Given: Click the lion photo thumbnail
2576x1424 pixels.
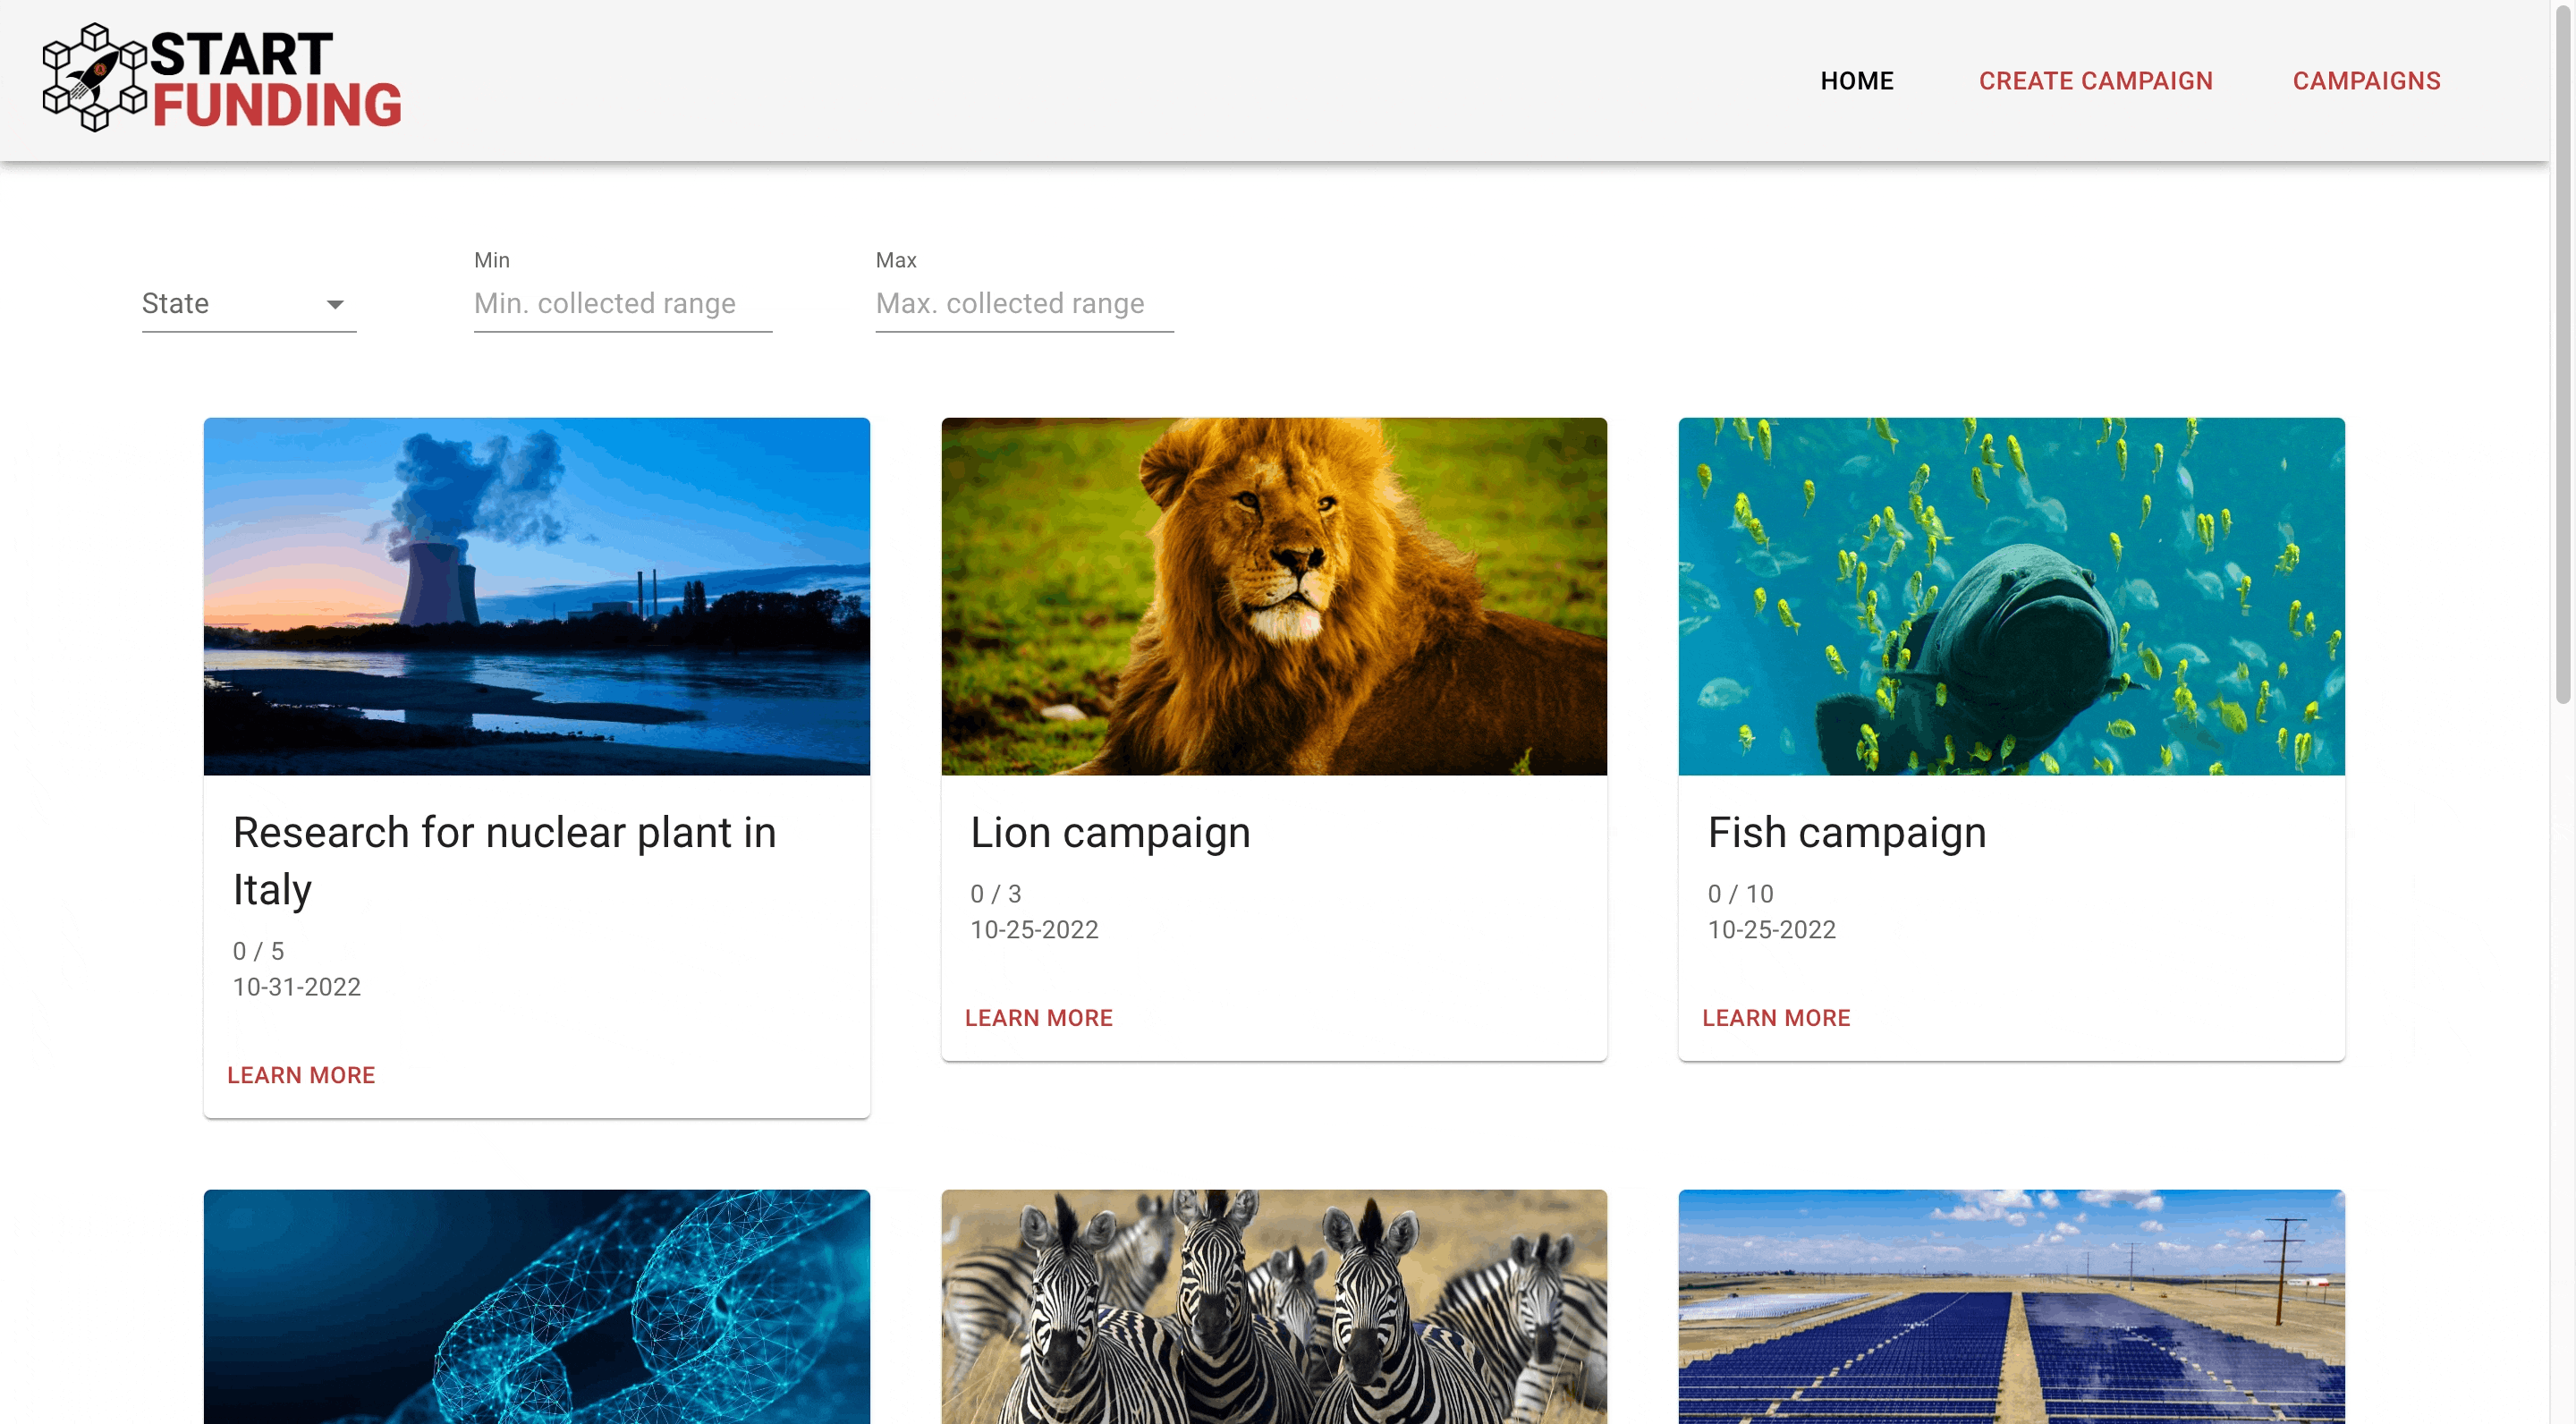Looking at the screenshot, I should 1273,596.
